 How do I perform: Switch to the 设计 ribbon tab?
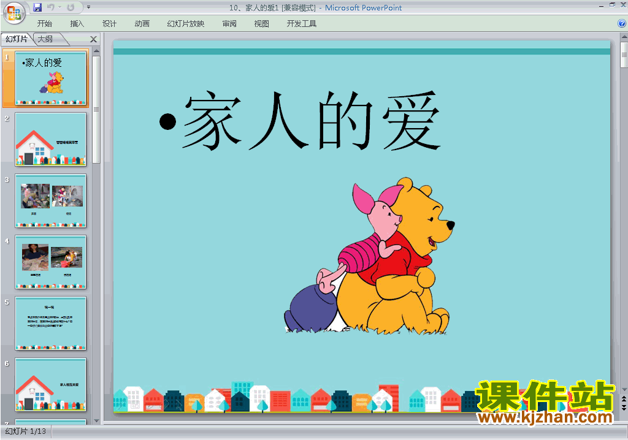click(x=109, y=24)
